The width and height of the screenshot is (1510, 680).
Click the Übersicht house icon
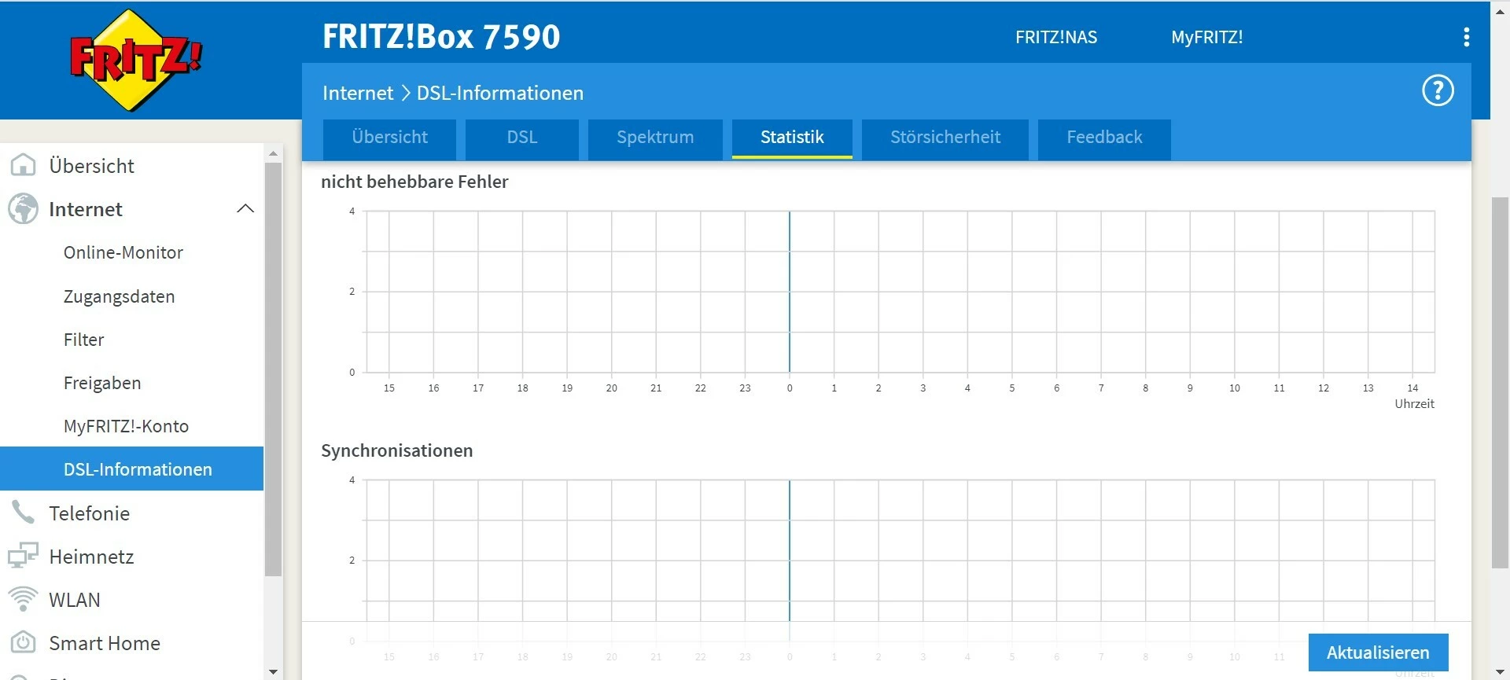[23, 165]
